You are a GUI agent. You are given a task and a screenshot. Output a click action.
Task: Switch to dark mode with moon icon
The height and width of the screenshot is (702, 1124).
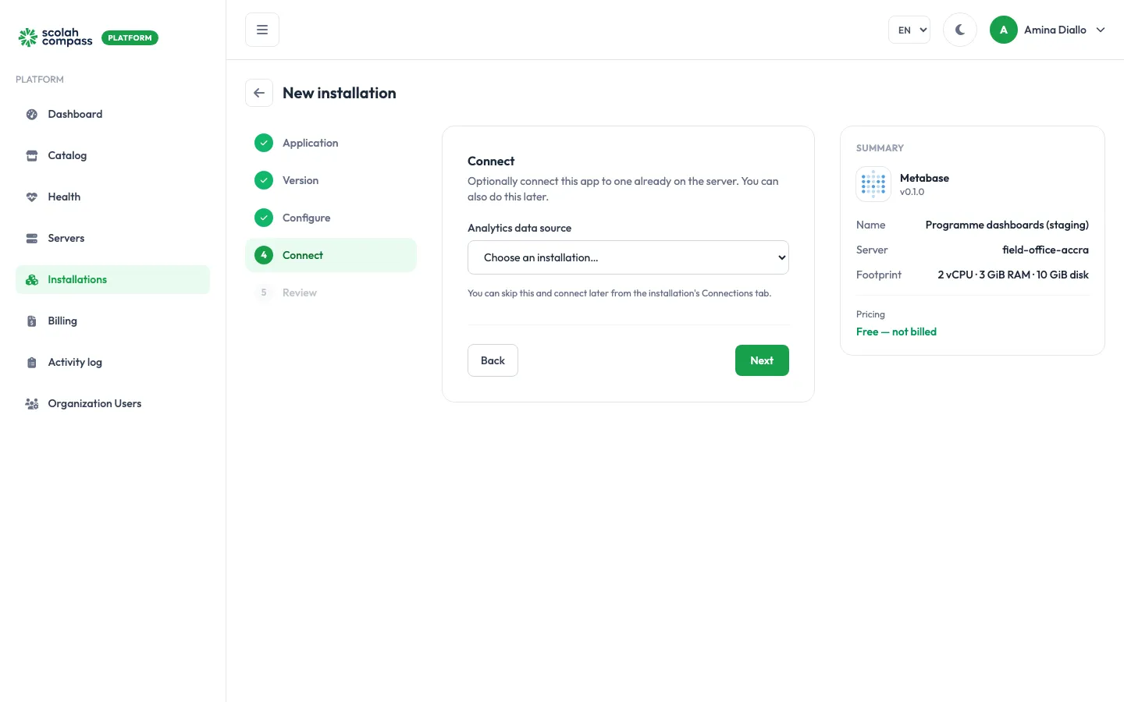(960, 30)
